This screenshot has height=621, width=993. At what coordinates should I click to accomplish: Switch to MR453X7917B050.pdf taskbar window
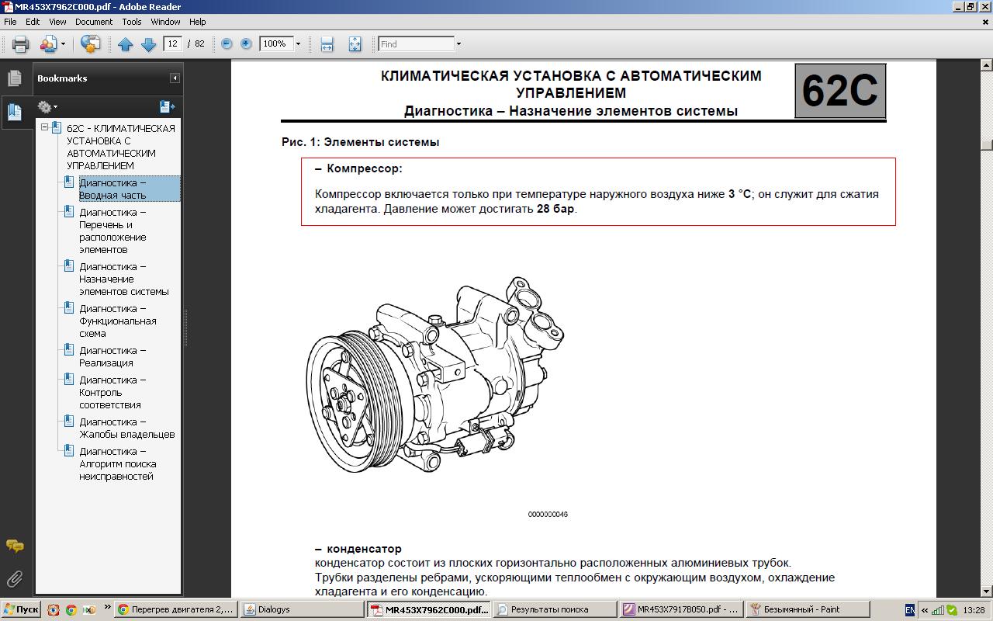point(680,609)
